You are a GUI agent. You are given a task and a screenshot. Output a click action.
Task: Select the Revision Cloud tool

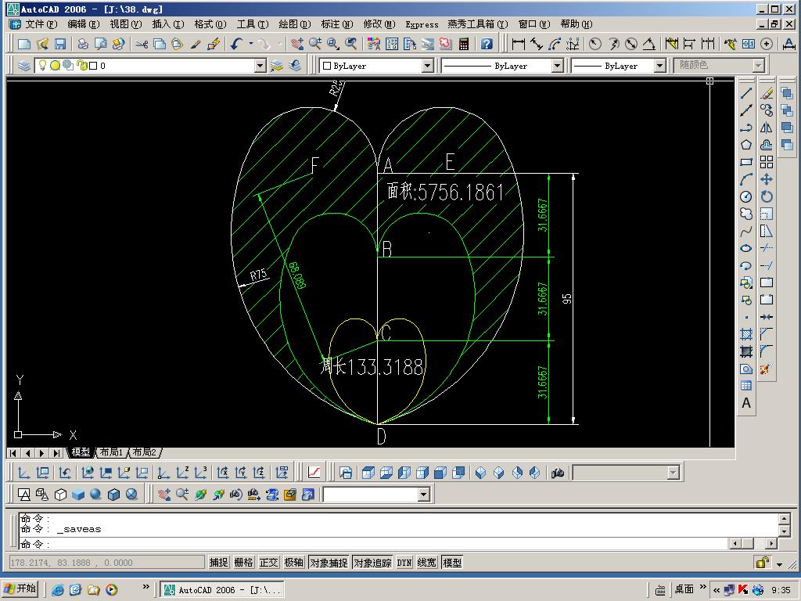[x=746, y=214]
